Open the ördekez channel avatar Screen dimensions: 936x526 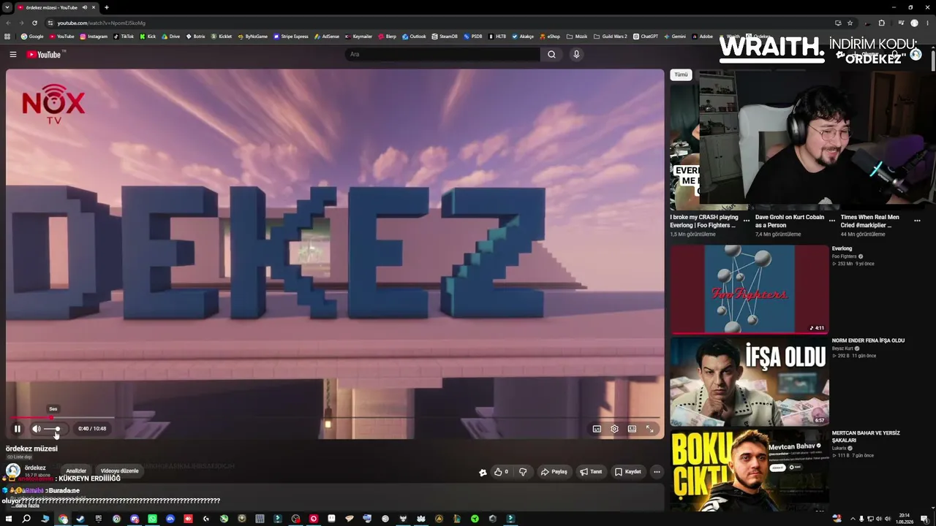point(13,470)
